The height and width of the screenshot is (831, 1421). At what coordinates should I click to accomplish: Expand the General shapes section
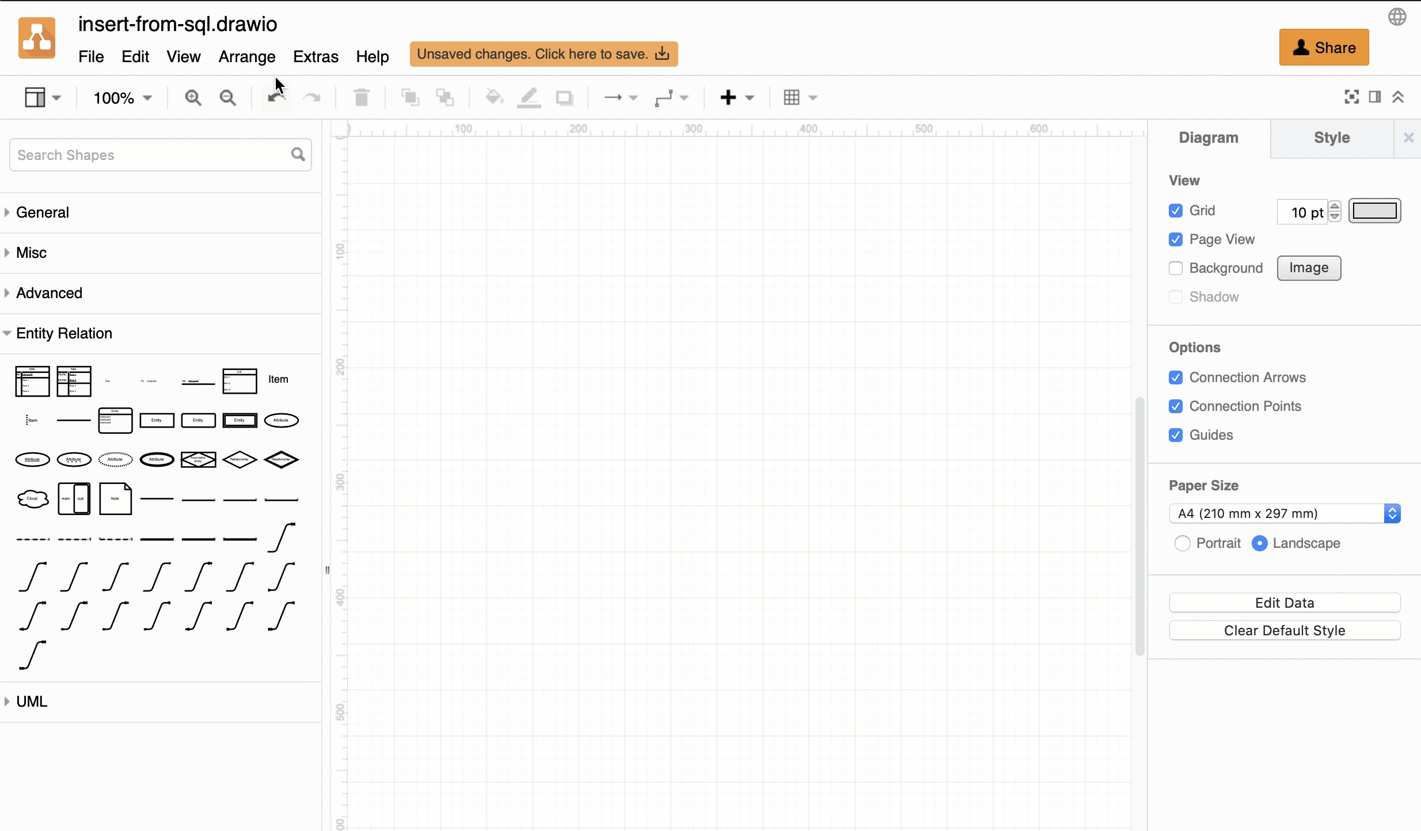click(43, 212)
